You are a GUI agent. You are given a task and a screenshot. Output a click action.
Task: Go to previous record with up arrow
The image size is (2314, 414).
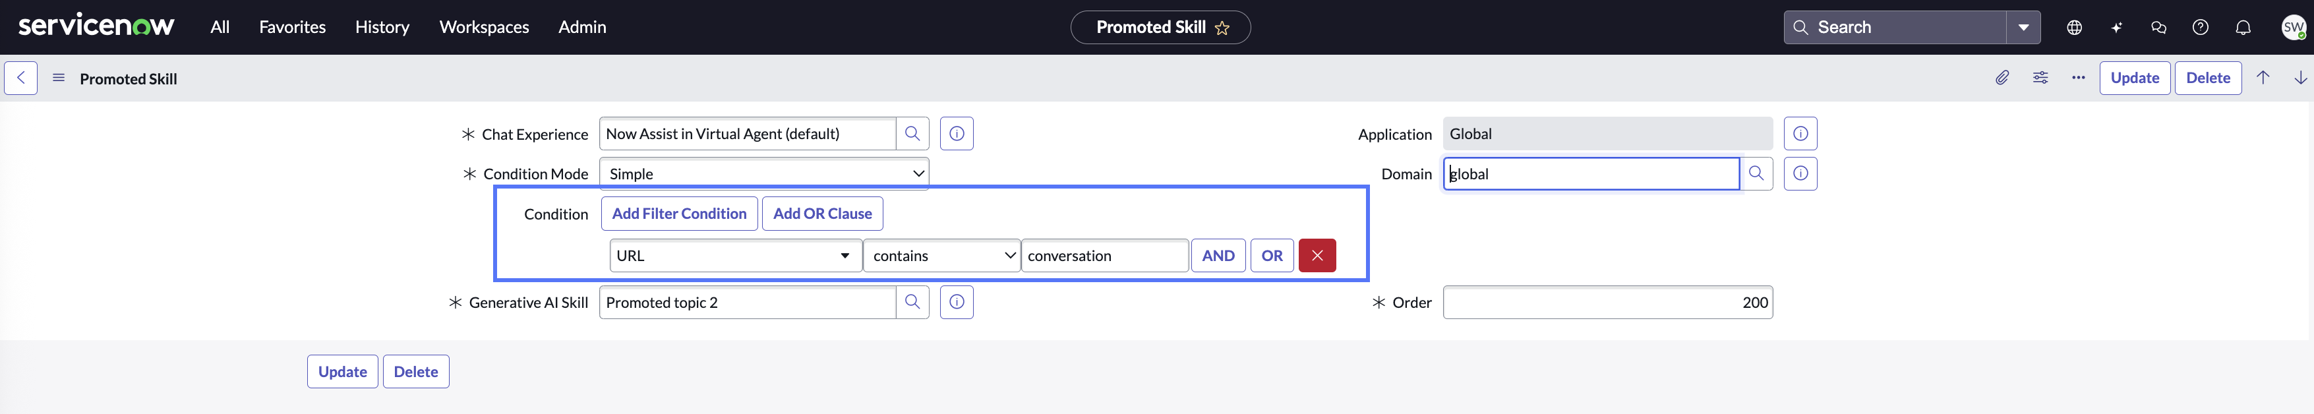coord(2263,78)
